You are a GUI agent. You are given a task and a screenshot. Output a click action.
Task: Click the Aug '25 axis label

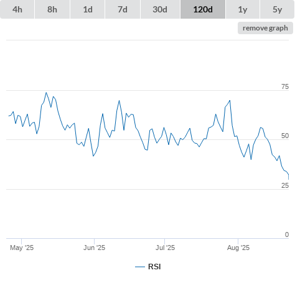pyautogui.click(x=238, y=248)
